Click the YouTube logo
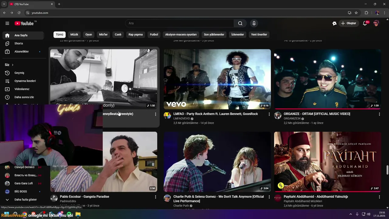Viewport: 389px width, 219px height. coord(24,23)
